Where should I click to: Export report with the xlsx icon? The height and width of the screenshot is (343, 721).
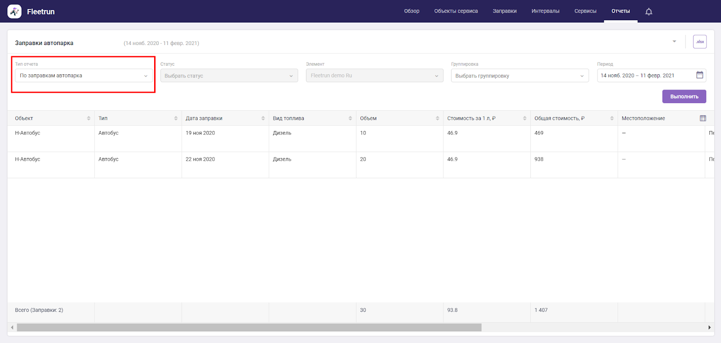click(x=699, y=42)
